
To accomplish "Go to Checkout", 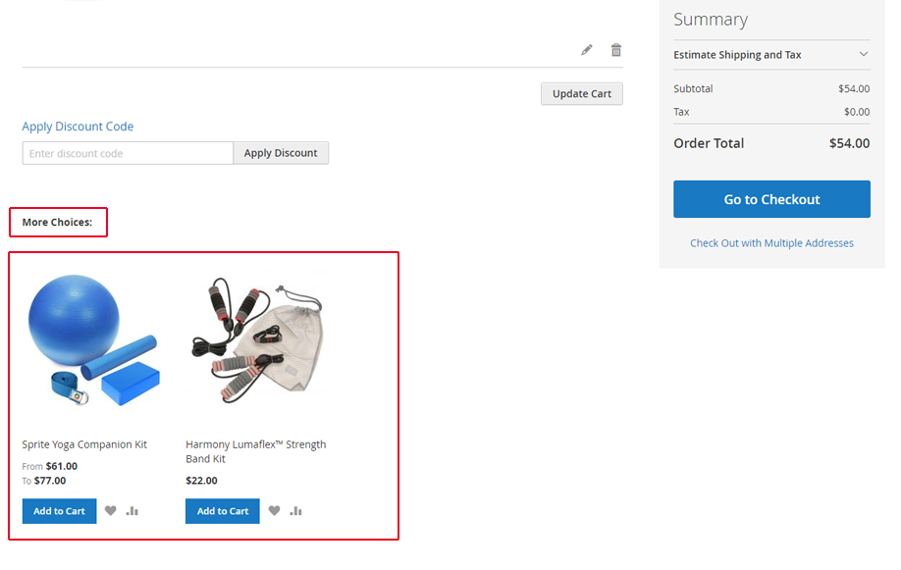I will 771,199.
